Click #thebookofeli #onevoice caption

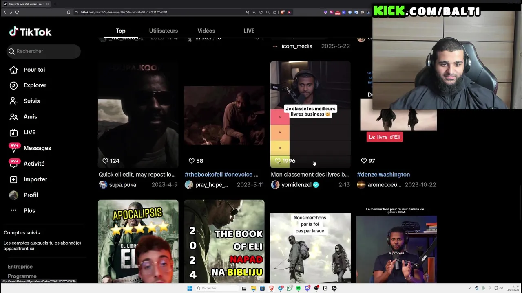[221, 174]
